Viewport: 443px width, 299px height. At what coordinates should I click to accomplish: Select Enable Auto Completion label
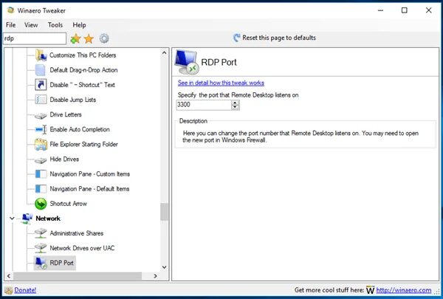point(80,129)
